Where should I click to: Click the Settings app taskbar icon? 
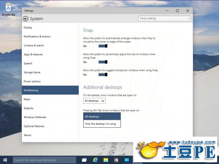tap(127, 160)
